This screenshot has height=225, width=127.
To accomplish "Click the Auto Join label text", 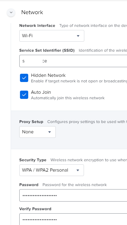I will 41,92.
